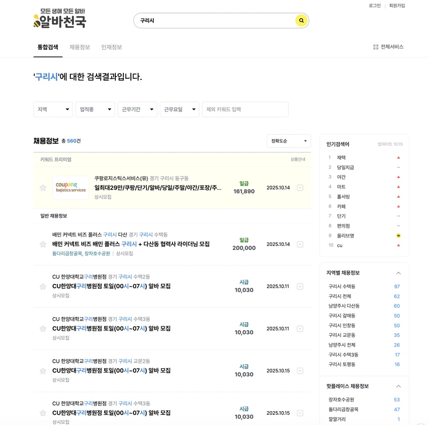The image size is (429, 425).
Task: Select popular keyword 편의점
Action: 343,226
